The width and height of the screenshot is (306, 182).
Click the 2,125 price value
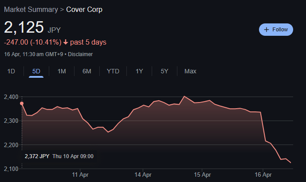[24, 27]
